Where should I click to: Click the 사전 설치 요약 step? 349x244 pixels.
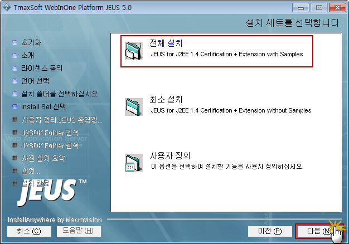(x=43, y=158)
